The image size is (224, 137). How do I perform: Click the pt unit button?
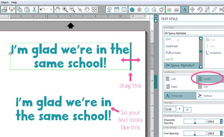click(x=187, y=110)
